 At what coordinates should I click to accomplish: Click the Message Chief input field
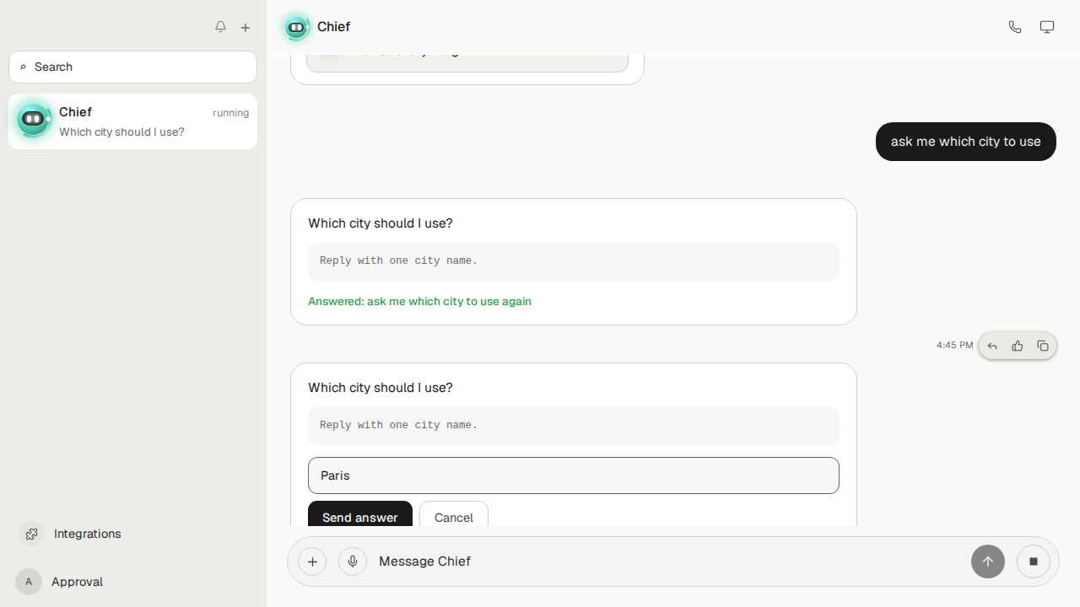[x=668, y=561]
